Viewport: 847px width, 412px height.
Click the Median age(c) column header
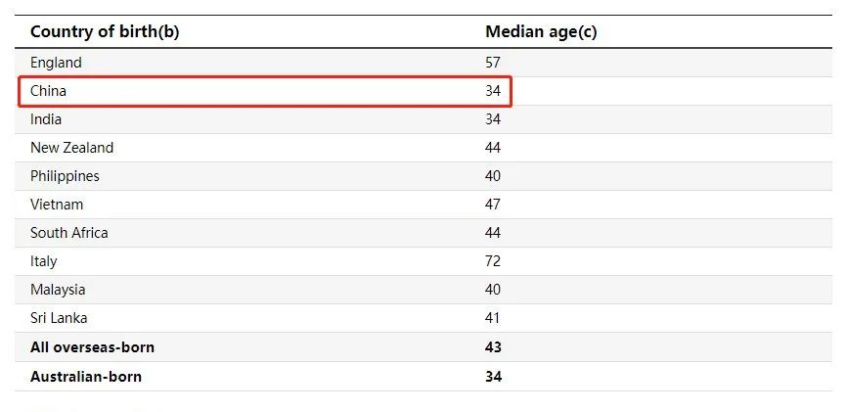(541, 32)
